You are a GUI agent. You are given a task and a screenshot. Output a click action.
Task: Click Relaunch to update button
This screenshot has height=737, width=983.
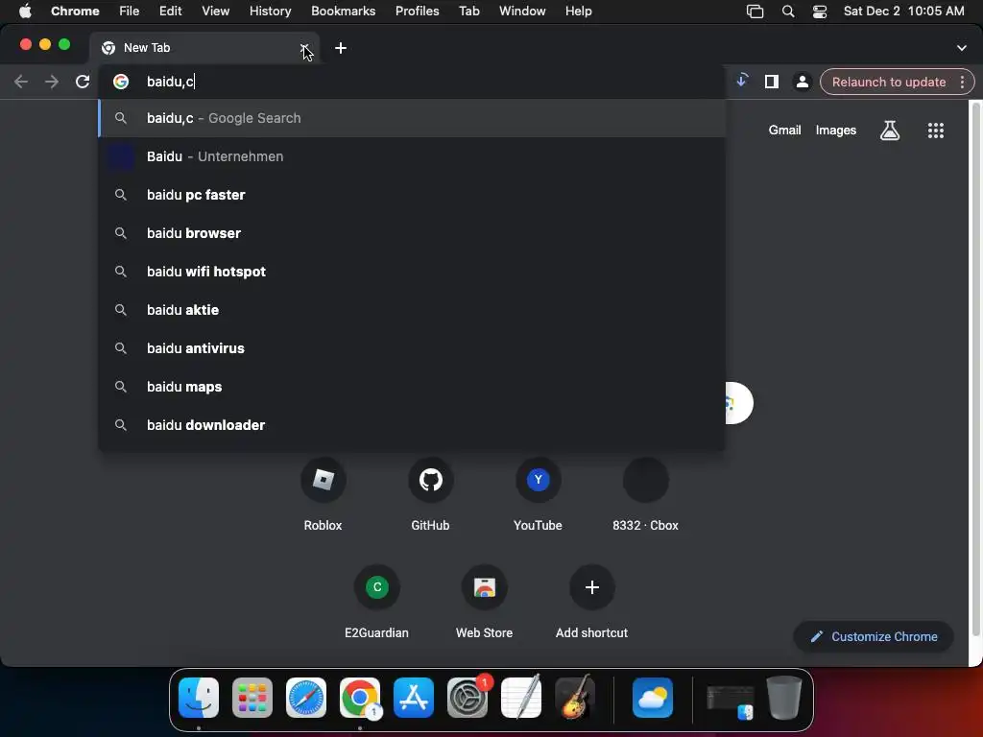coord(888,83)
